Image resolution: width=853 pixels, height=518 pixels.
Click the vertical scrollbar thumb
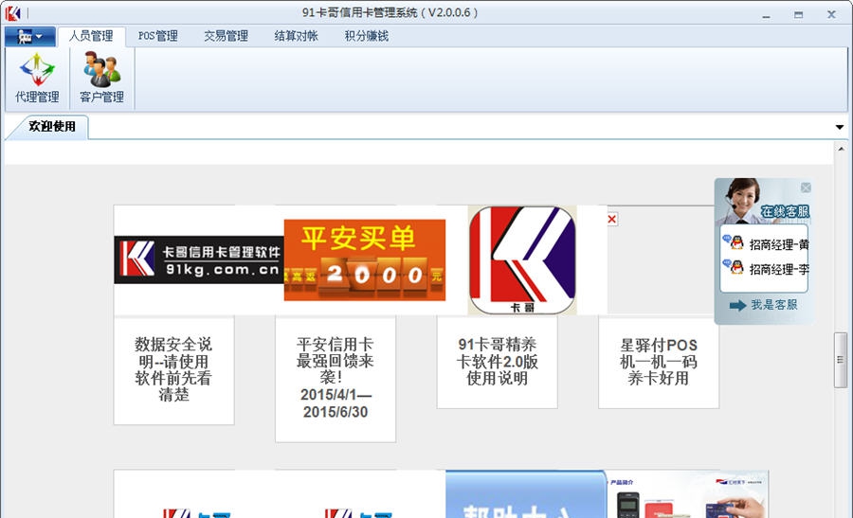841,359
